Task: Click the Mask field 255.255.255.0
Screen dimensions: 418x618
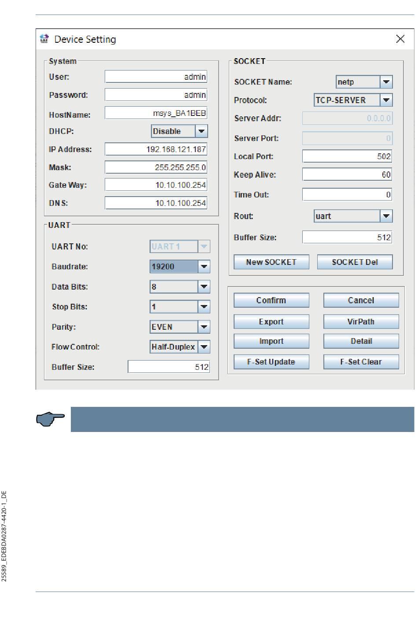Action: [x=156, y=167]
